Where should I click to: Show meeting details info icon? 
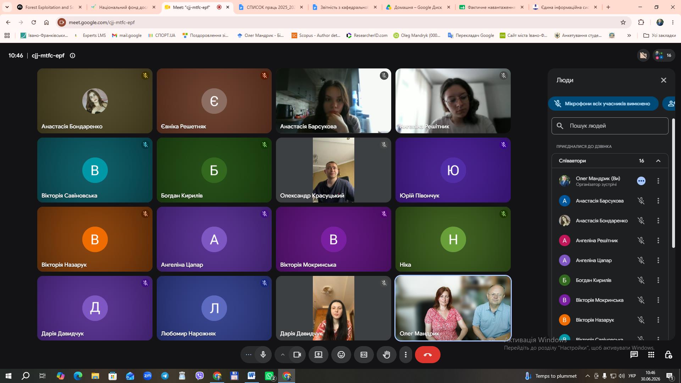[72, 55]
